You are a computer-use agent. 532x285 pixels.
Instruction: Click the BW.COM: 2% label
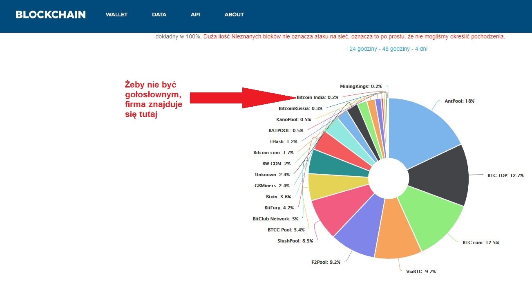click(x=276, y=164)
